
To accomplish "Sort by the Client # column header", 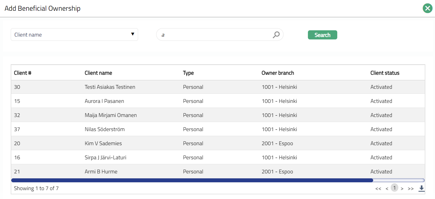I will pyautogui.click(x=23, y=73).
